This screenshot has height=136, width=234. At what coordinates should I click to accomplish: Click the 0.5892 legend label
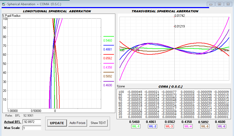pyautogui.click(x=108, y=76)
